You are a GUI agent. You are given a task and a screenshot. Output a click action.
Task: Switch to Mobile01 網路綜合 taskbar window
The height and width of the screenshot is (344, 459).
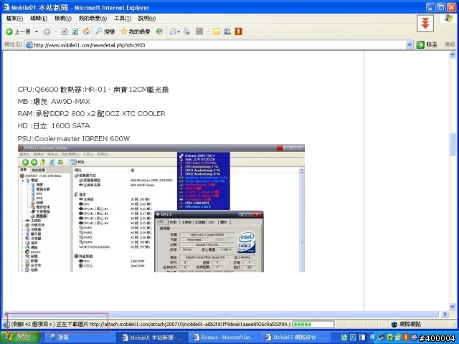(x=295, y=338)
